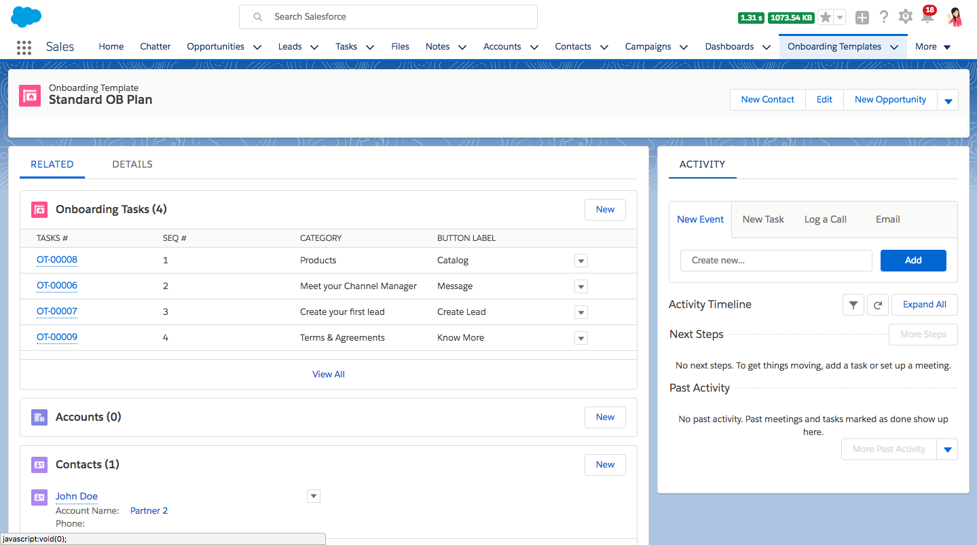Viewport: 977px width, 545px height.
Task: Open the New Opportunity button dropdown arrow
Action: click(948, 99)
